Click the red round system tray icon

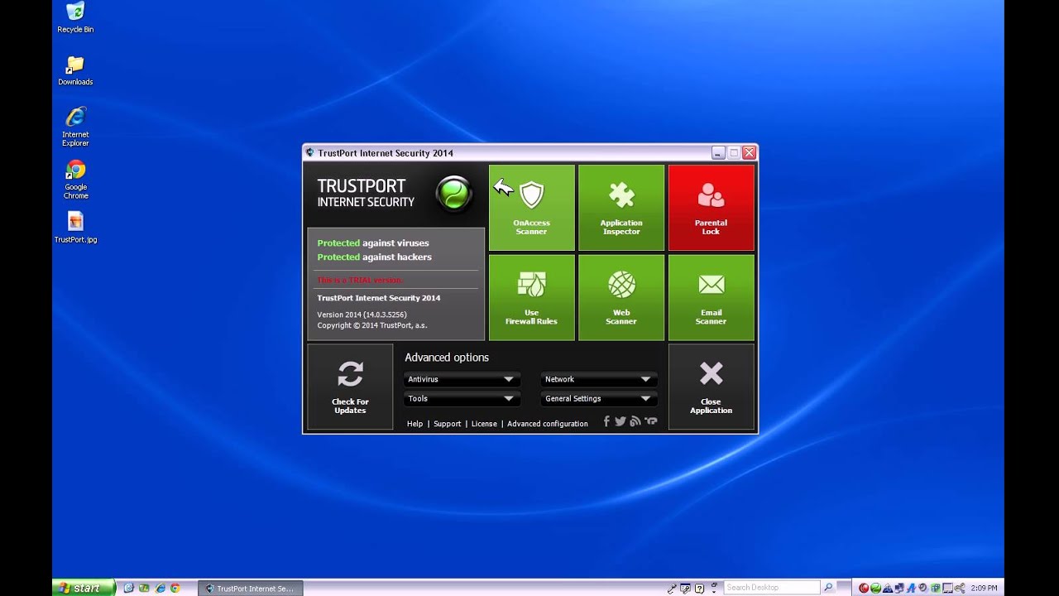(863, 589)
